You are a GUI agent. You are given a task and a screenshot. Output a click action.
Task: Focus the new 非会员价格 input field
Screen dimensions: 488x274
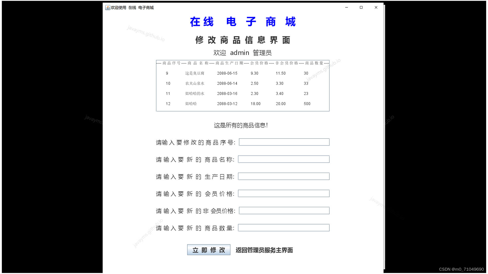point(284,211)
